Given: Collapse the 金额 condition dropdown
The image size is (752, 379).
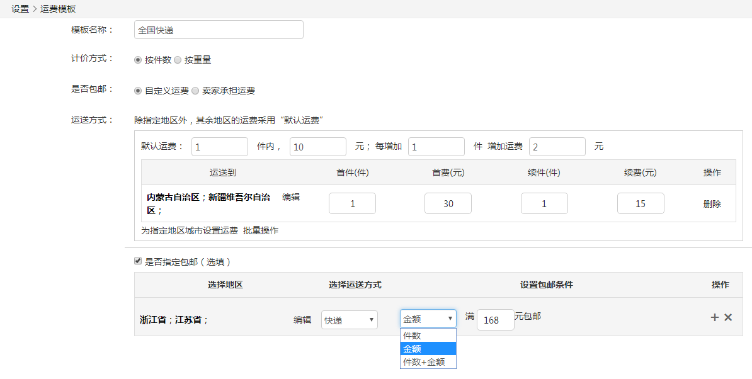Looking at the screenshot, I should click(428, 319).
